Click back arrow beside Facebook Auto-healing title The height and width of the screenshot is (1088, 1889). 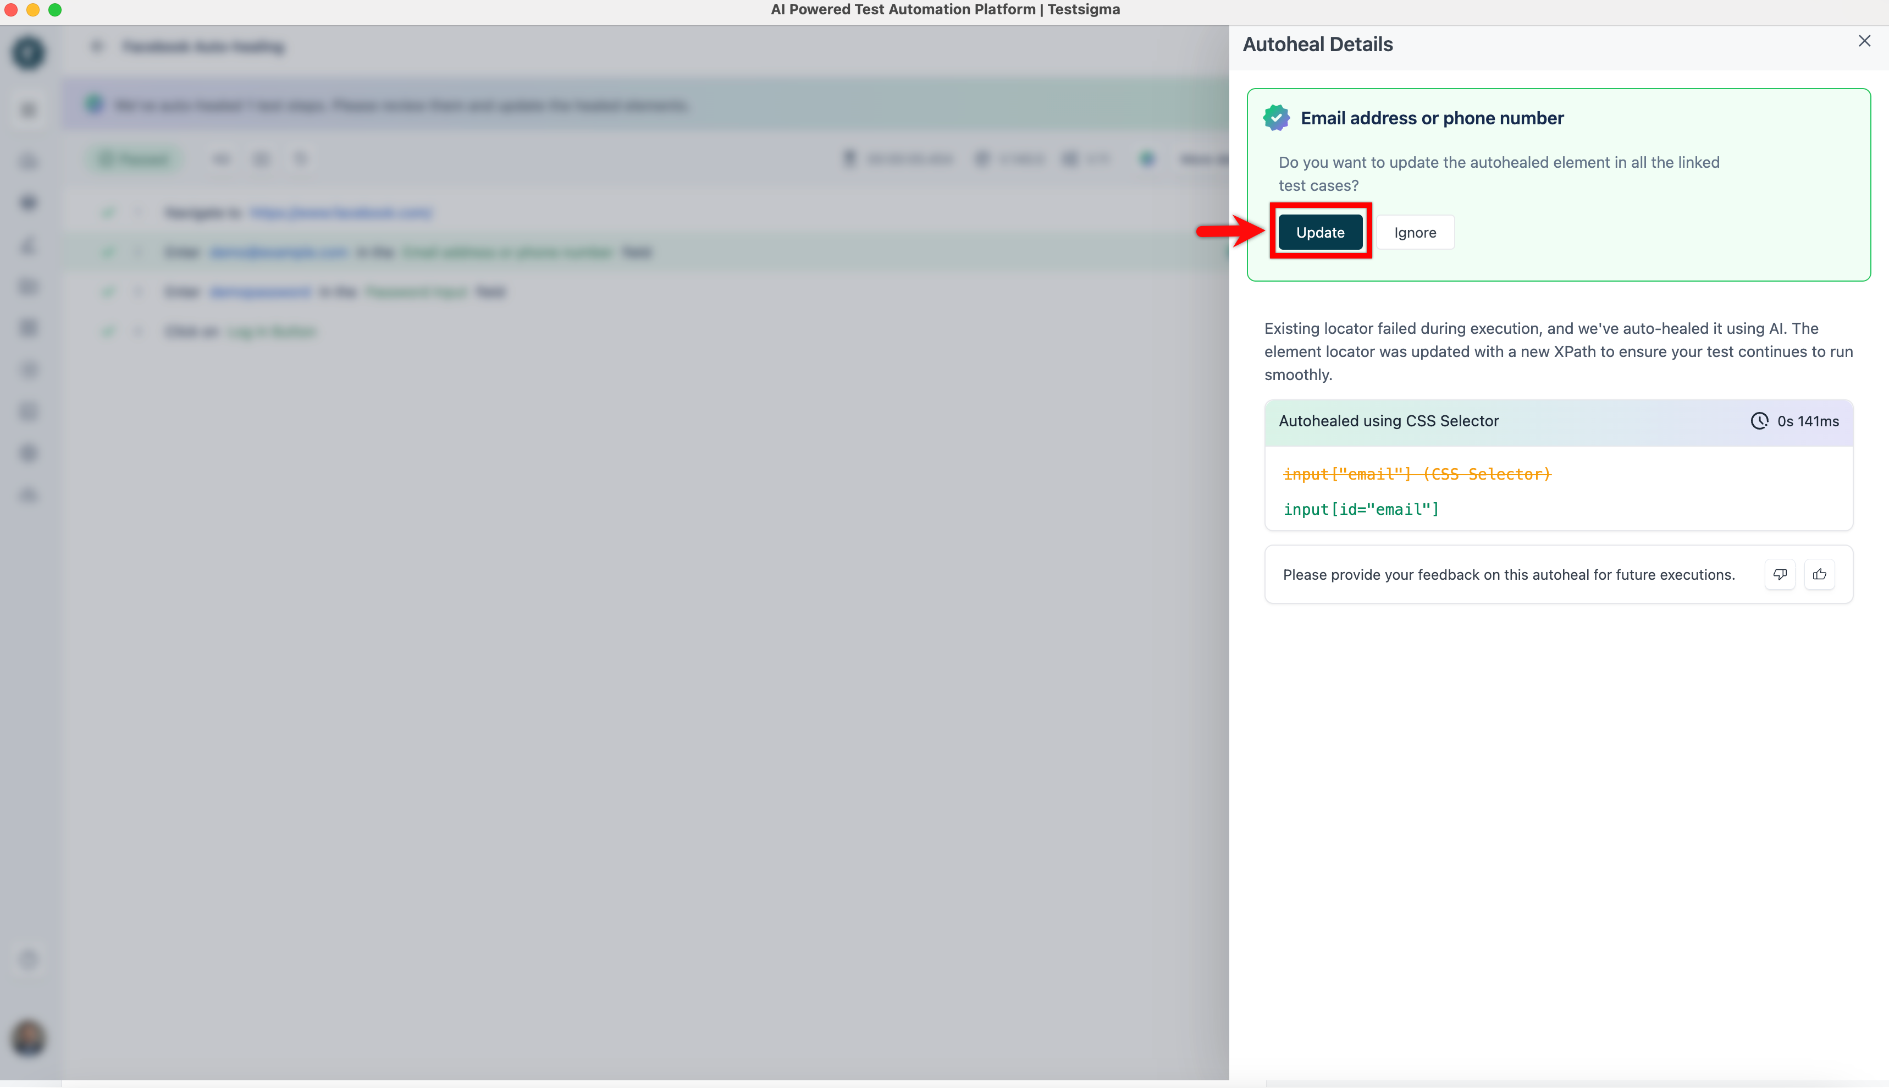pyautogui.click(x=97, y=46)
